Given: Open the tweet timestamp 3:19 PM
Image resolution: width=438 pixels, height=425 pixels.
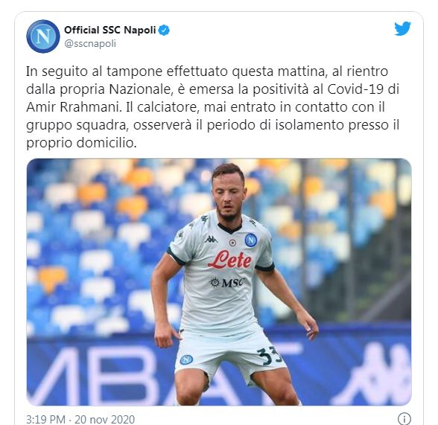Looking at the screenshot, I should (45, 420).
